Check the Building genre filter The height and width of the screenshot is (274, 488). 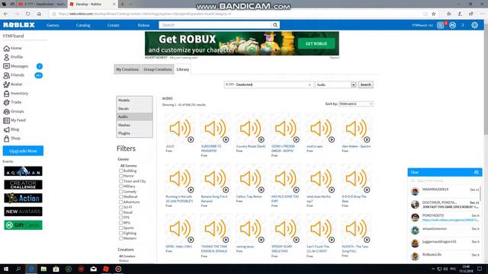pyautogui.click(x=120, y=170)
